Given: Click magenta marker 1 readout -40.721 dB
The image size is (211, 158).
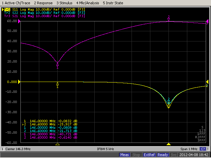Looking at the screenshot, I should point(50,134).
